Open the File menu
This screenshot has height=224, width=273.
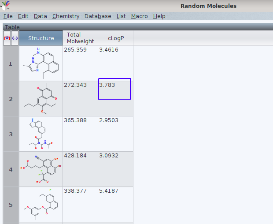coord(8,16)
